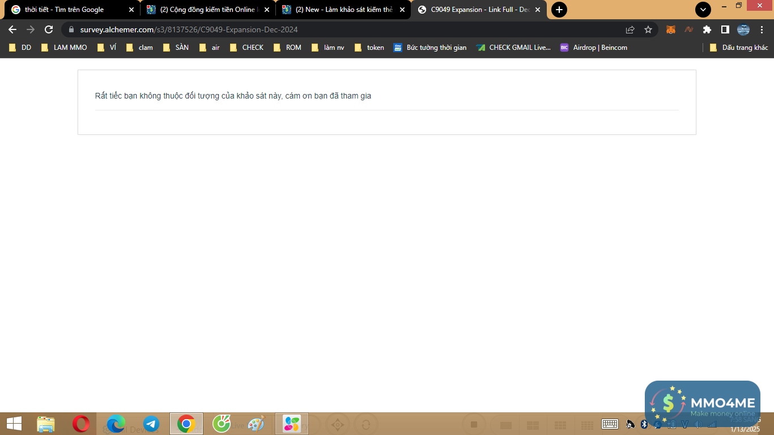Open the air bookmark folder
Viewport: 774px width, 435px height.
pos(210,48)
